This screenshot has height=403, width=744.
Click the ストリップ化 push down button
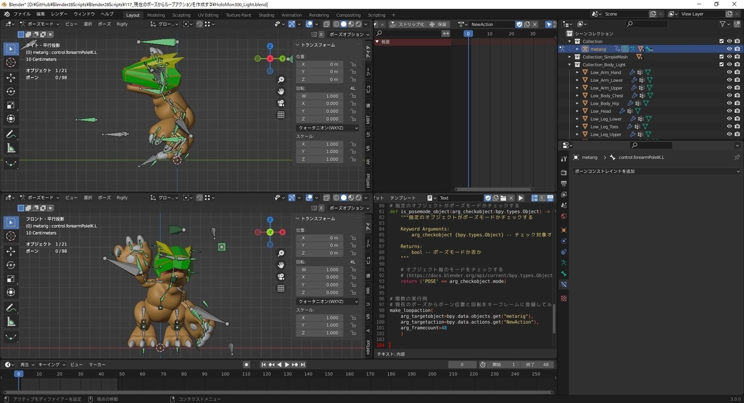tap(407, 24)
